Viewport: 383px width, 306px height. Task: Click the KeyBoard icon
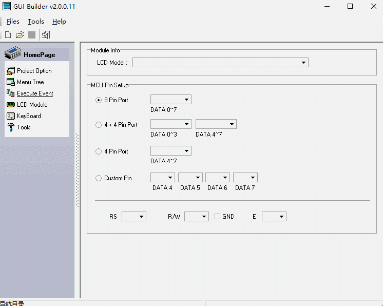coord(10,116)
